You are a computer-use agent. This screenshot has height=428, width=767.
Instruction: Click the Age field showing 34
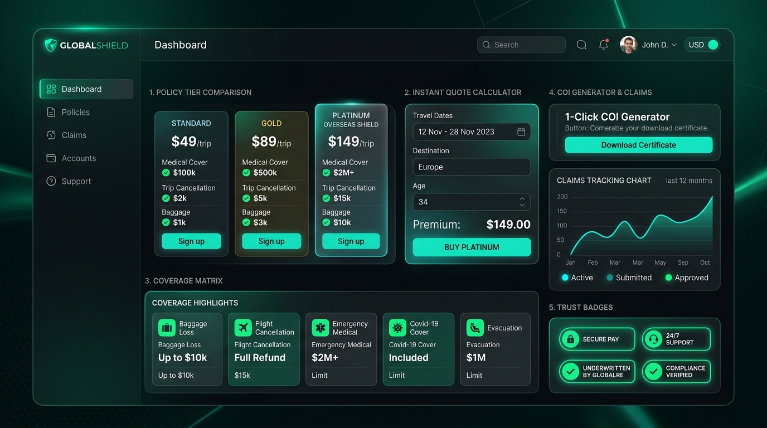472,202
